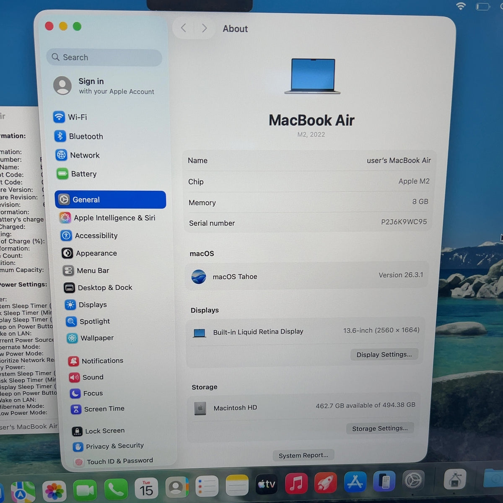Image resolution: width=503 pixels, height=503 pixels.
Task: Open Notifications settings
Action: tap(96, 360)
